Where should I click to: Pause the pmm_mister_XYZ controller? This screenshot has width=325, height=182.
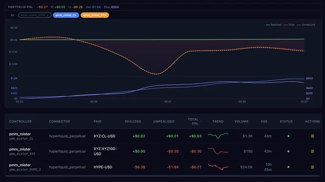tap(313, 151)
